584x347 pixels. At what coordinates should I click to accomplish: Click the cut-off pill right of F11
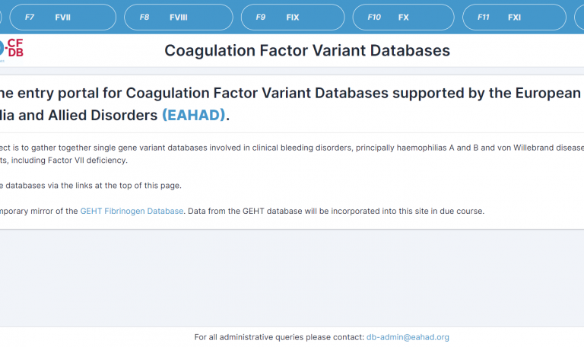coord(579,17)
